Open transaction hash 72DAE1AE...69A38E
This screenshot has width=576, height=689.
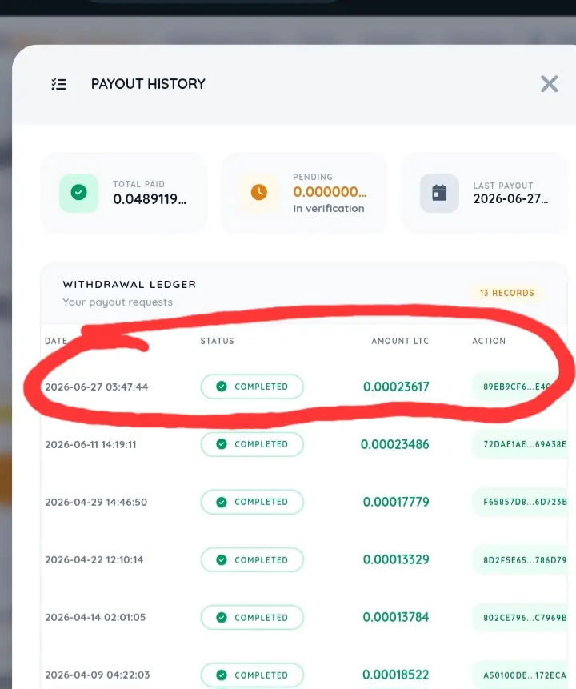(x=524, y=444)
